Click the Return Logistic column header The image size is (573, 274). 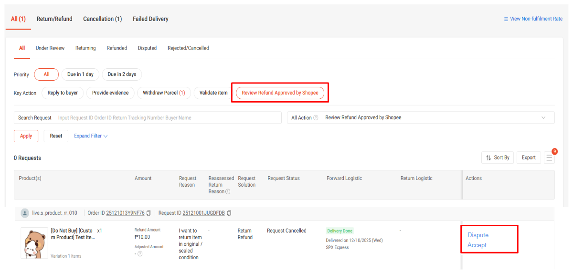click(x=416, y=178)
